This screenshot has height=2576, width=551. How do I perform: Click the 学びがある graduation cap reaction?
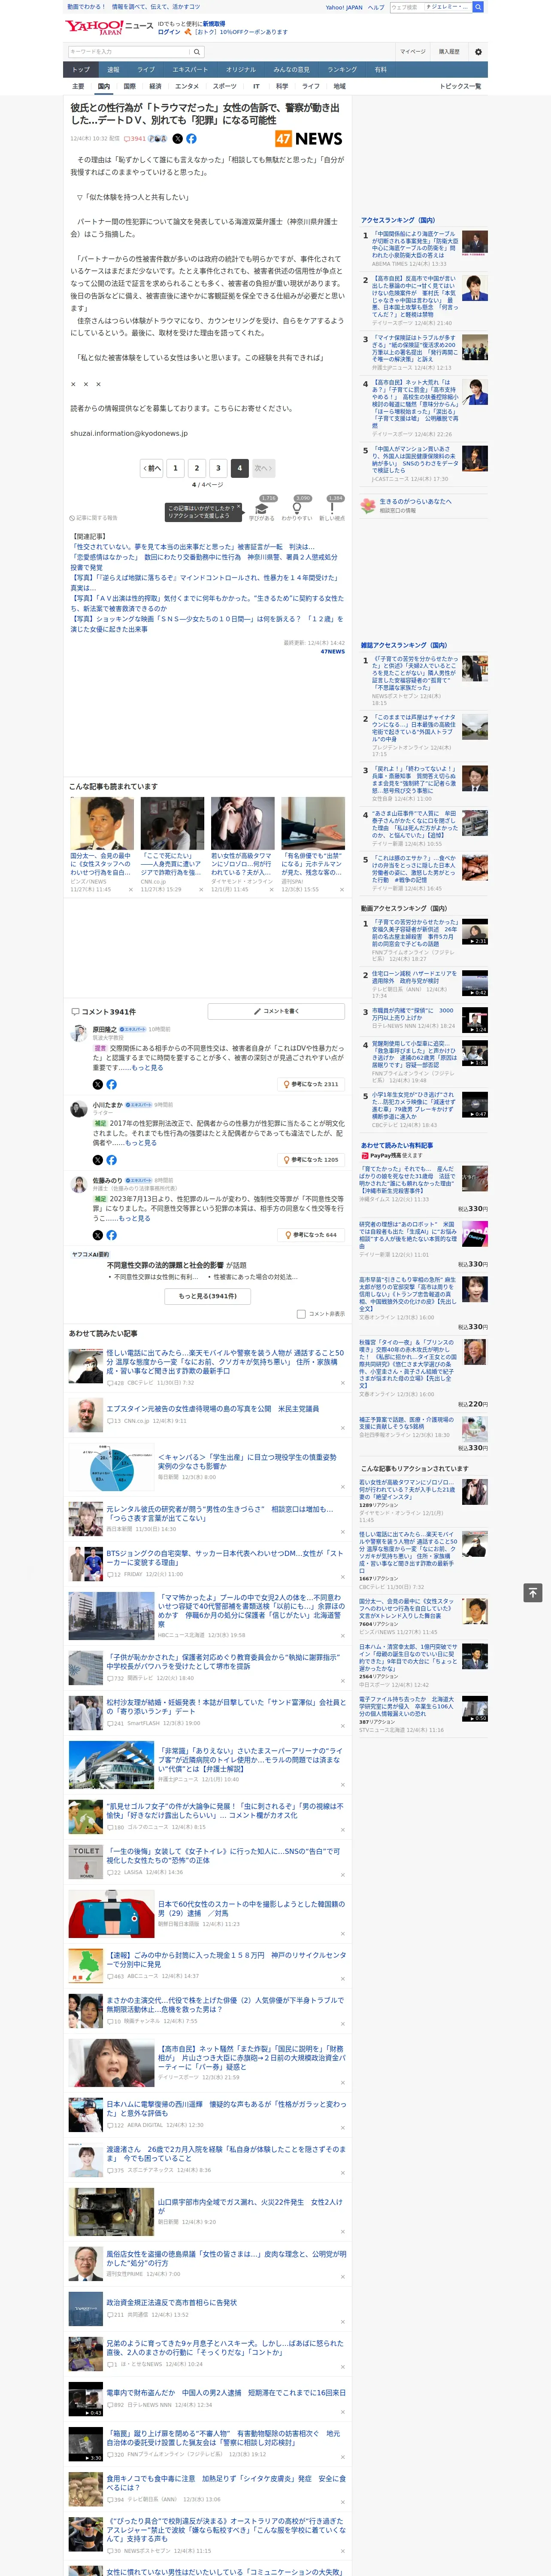tap(262, 509)
